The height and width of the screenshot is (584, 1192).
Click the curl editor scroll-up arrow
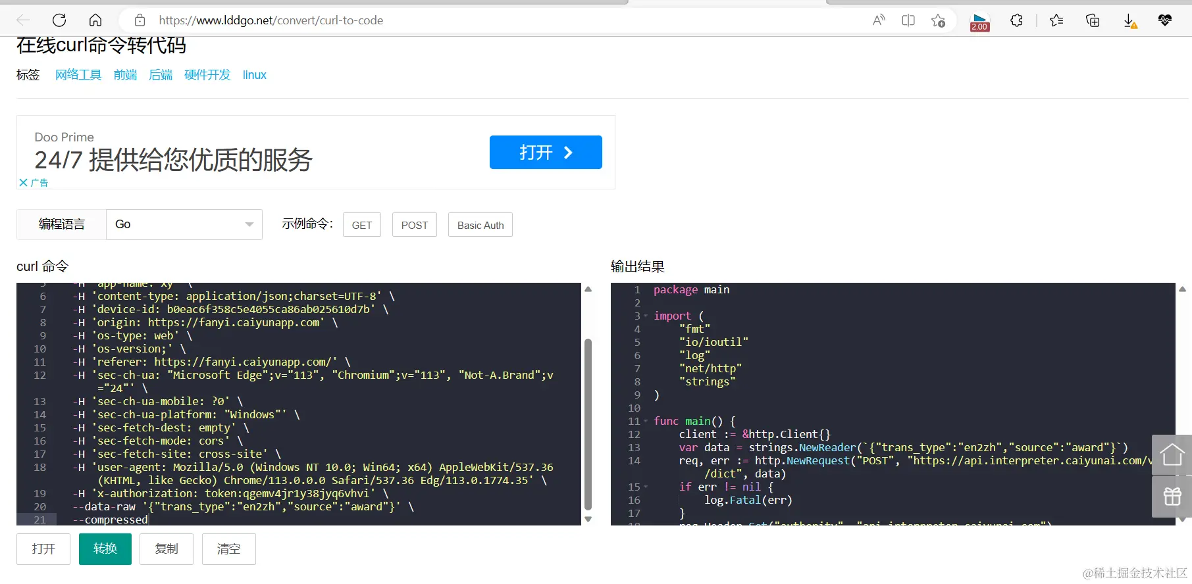[588, 289]
